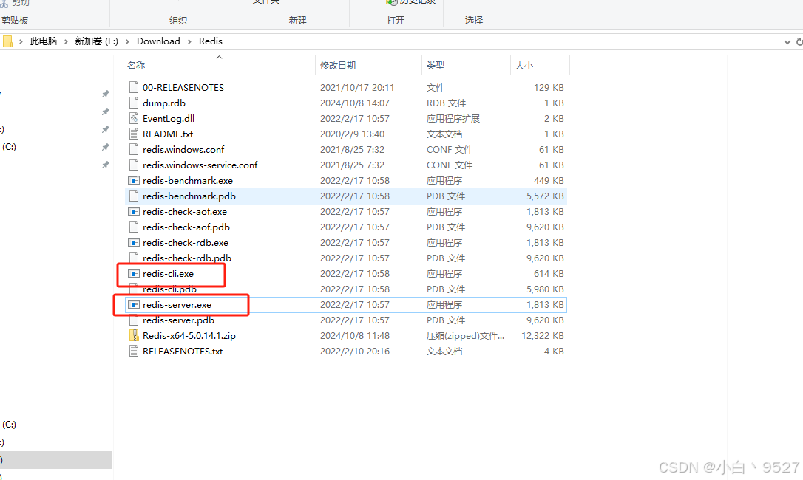Click the redis-check-aof.exe application icon
This screenshot has width=803, height=480.
134,212
